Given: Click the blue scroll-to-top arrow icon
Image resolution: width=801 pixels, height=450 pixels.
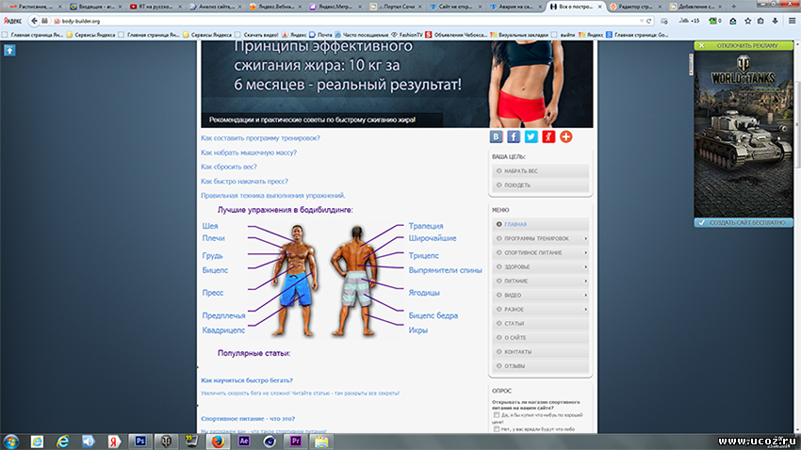Looking at the screenshot, I should (9, 50).
